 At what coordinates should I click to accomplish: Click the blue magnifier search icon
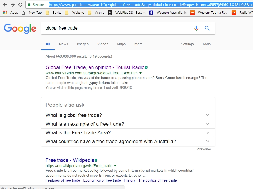click(207, 28)
